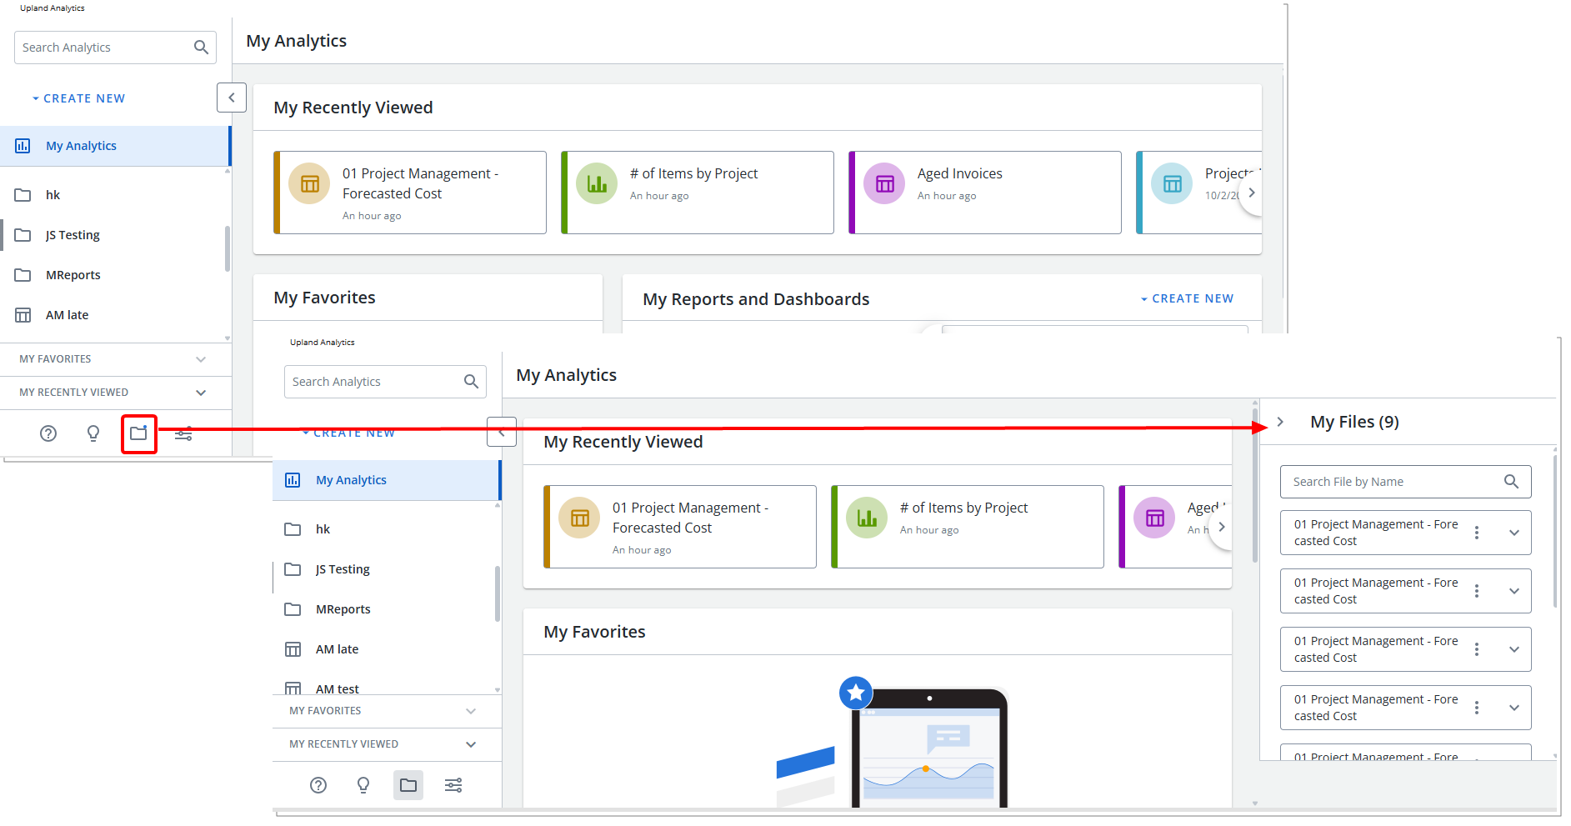
Task: Open the three-dot menu of the first My Files entry
Action: [1477, 533]
